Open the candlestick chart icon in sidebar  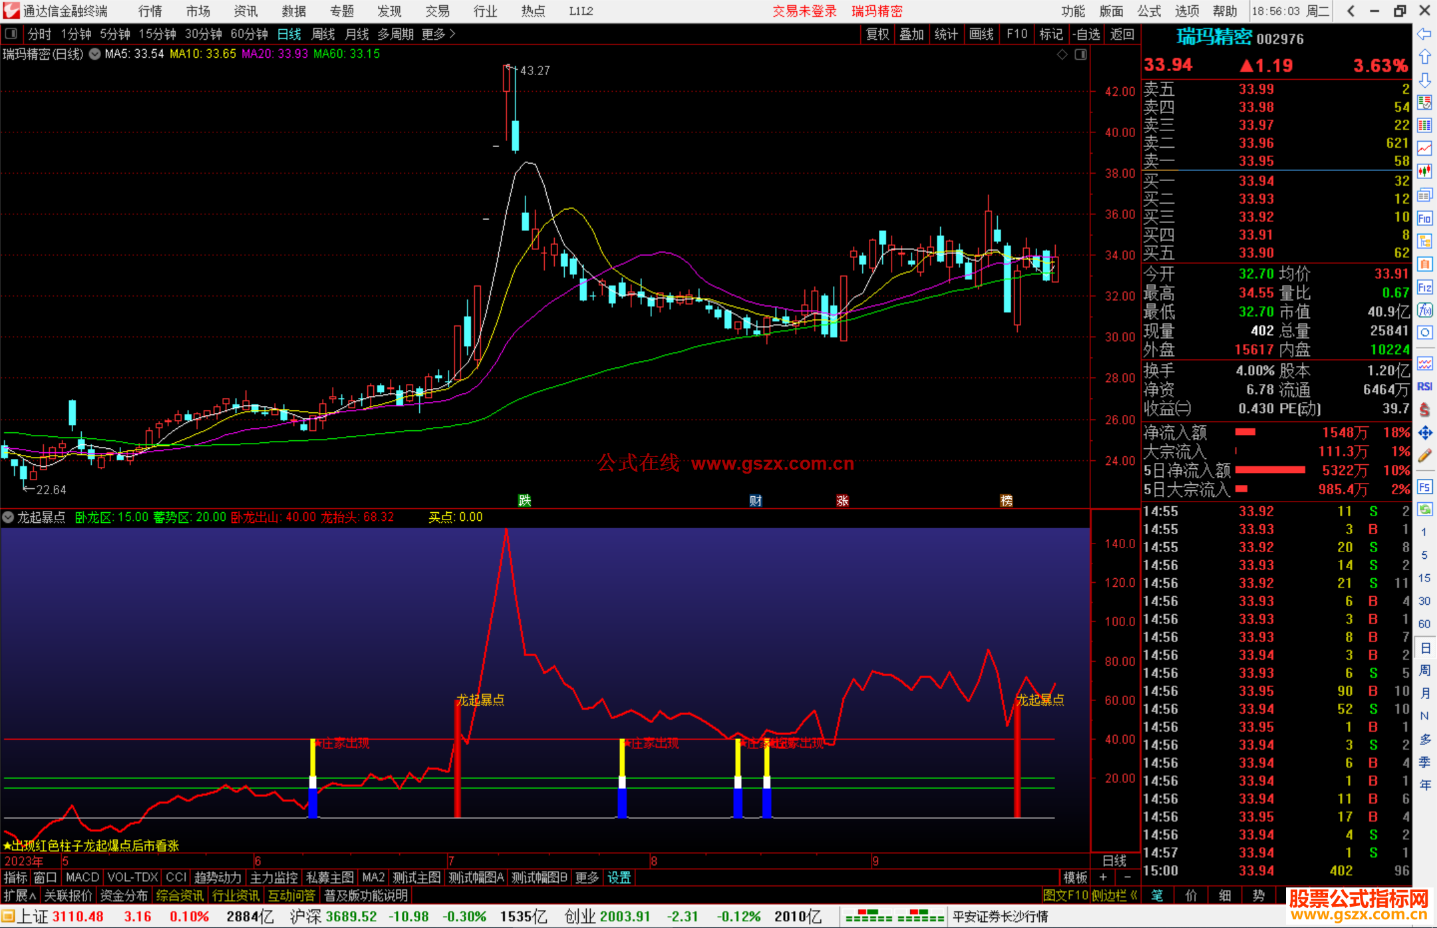(1424, 172)
